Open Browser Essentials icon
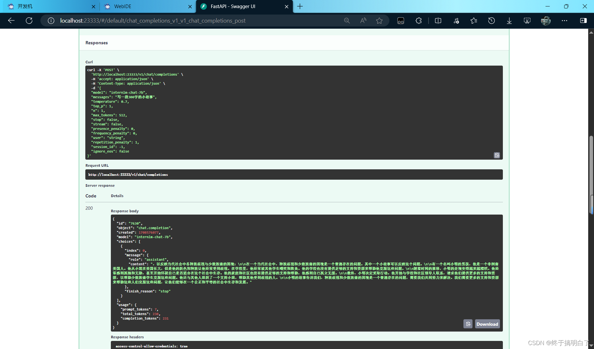Viewport: 594px width, 349px height. coord(456,20)
